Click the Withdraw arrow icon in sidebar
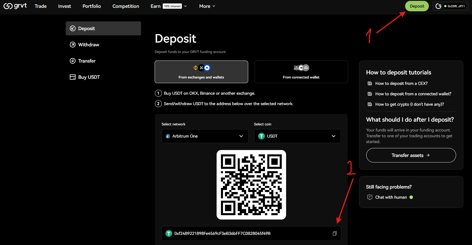This screenshot has width=472, height=245. (73, 45)
